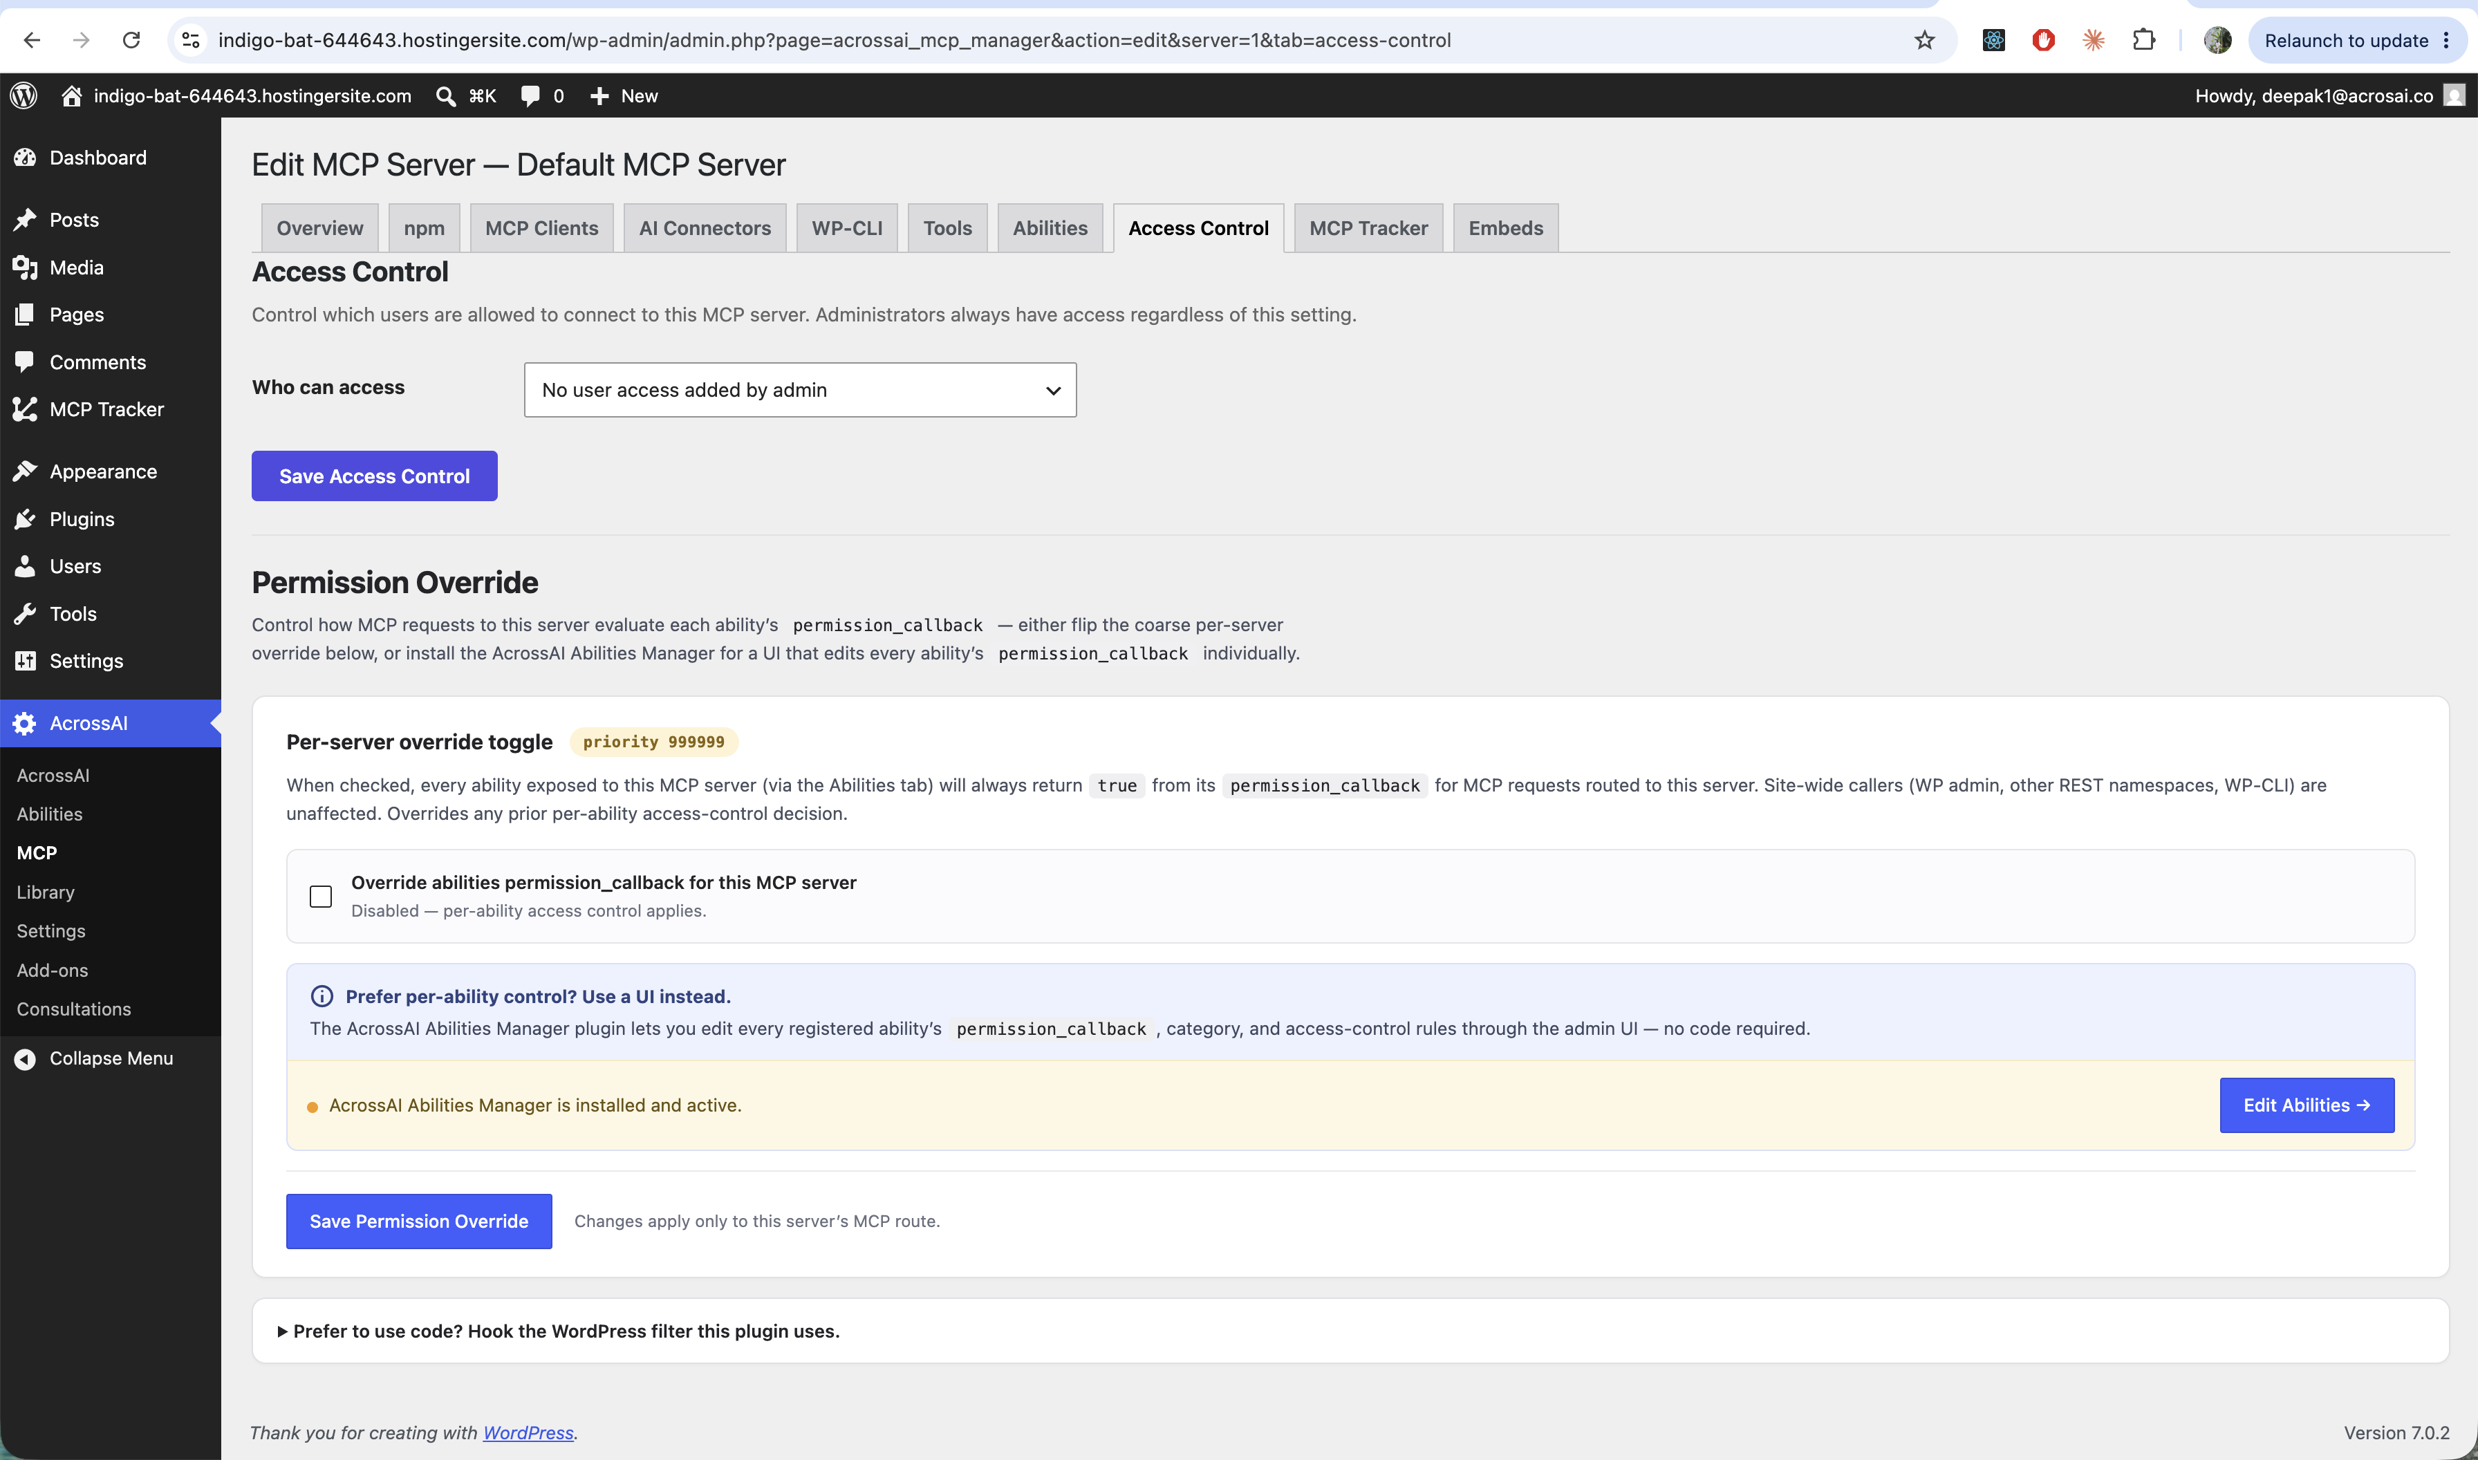Open Chrome three-dot menu
The image size is (2478, 1460).
click(x=2446, y=40)
